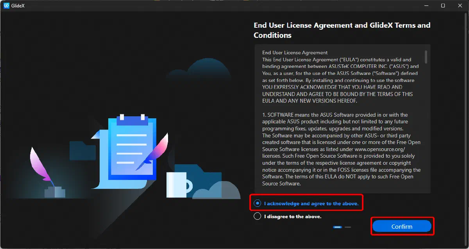The image size is (469, 249).
Task: Click the Confirm button
Action: (x=402, y=226)
